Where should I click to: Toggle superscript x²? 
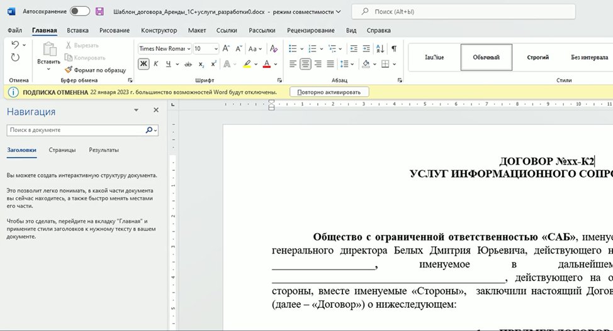[213, 64]
